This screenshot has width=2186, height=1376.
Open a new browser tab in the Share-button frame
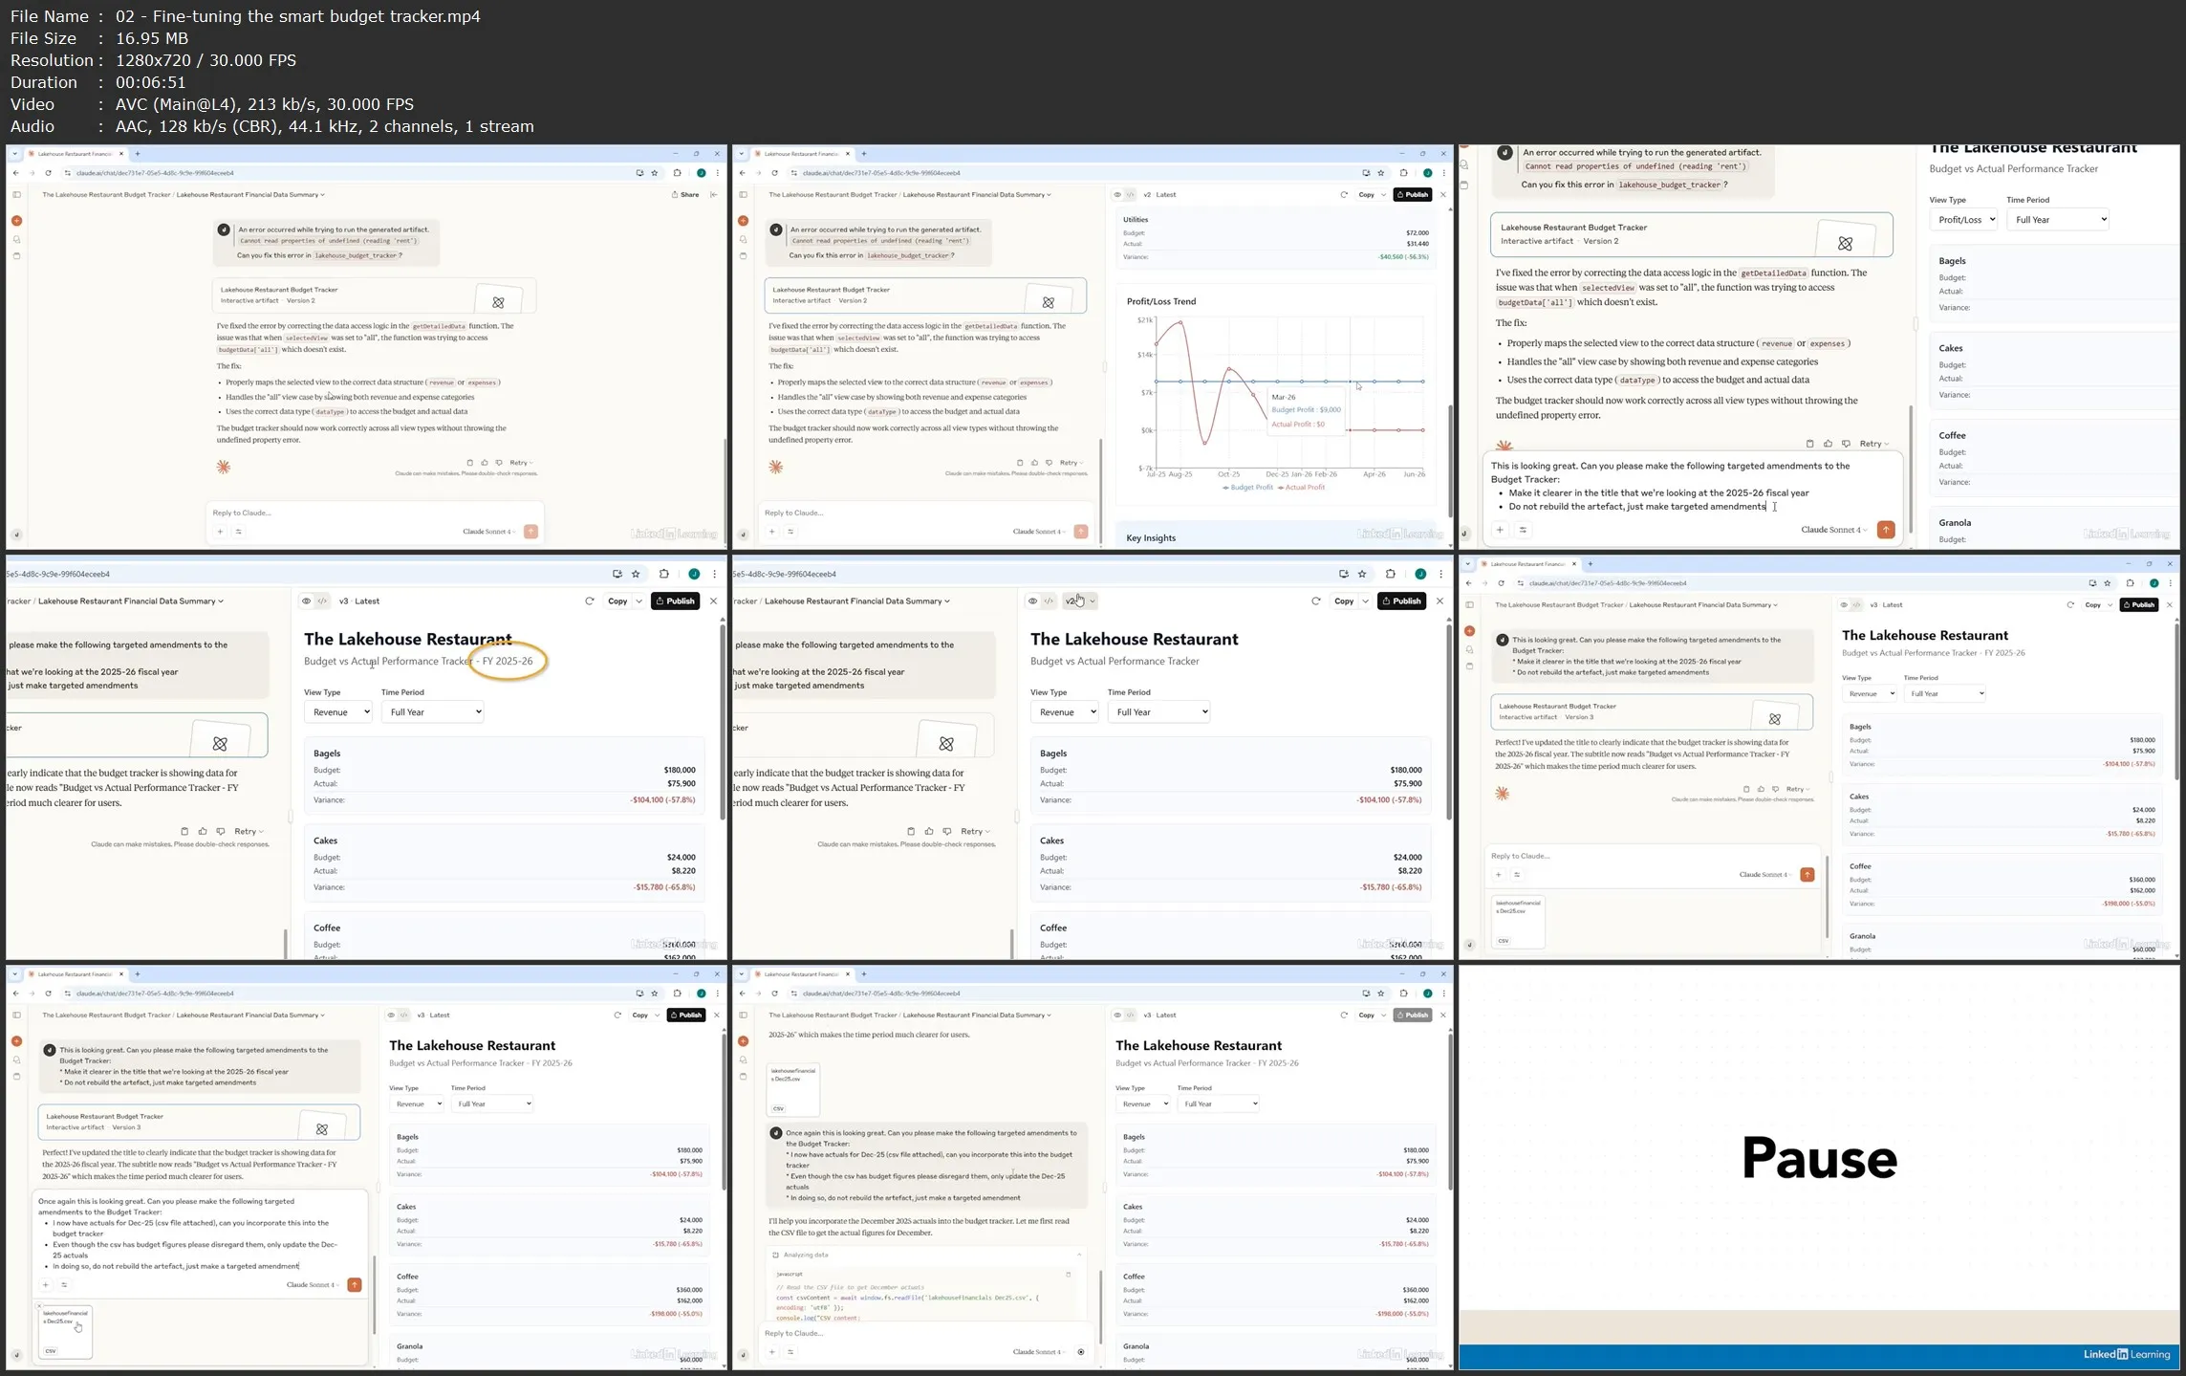(138, 153)
